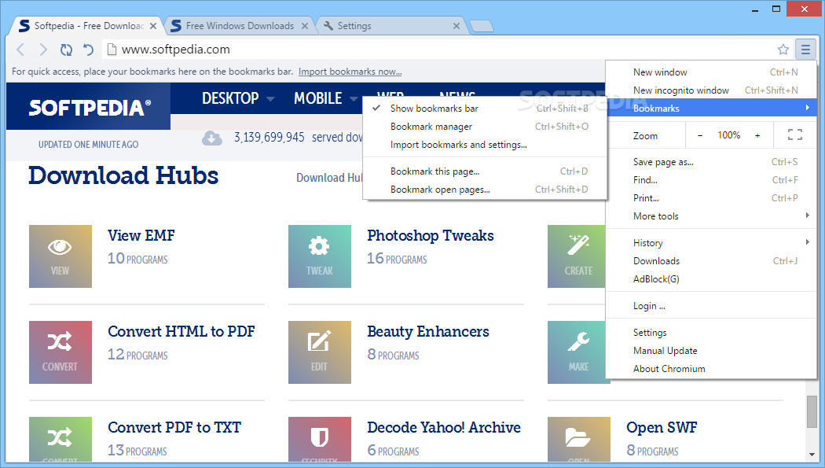Screen dimensions: 825x468
Task: Choose Bookmark this page
Action: click(484, 171)
